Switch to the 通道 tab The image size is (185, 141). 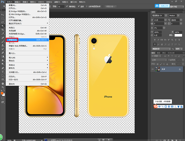click(158, 53)
